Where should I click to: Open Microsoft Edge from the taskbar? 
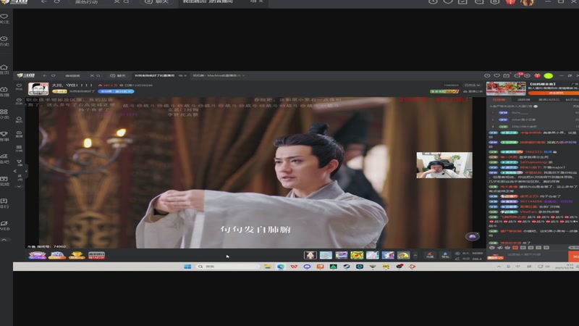coord(281,267)
